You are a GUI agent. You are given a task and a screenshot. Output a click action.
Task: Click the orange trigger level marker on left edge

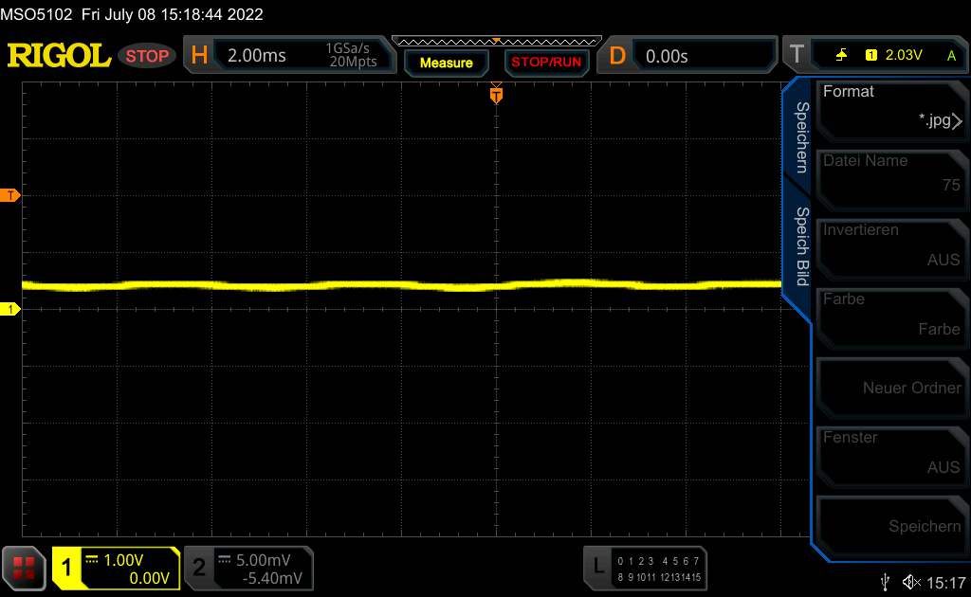point(10,195)
